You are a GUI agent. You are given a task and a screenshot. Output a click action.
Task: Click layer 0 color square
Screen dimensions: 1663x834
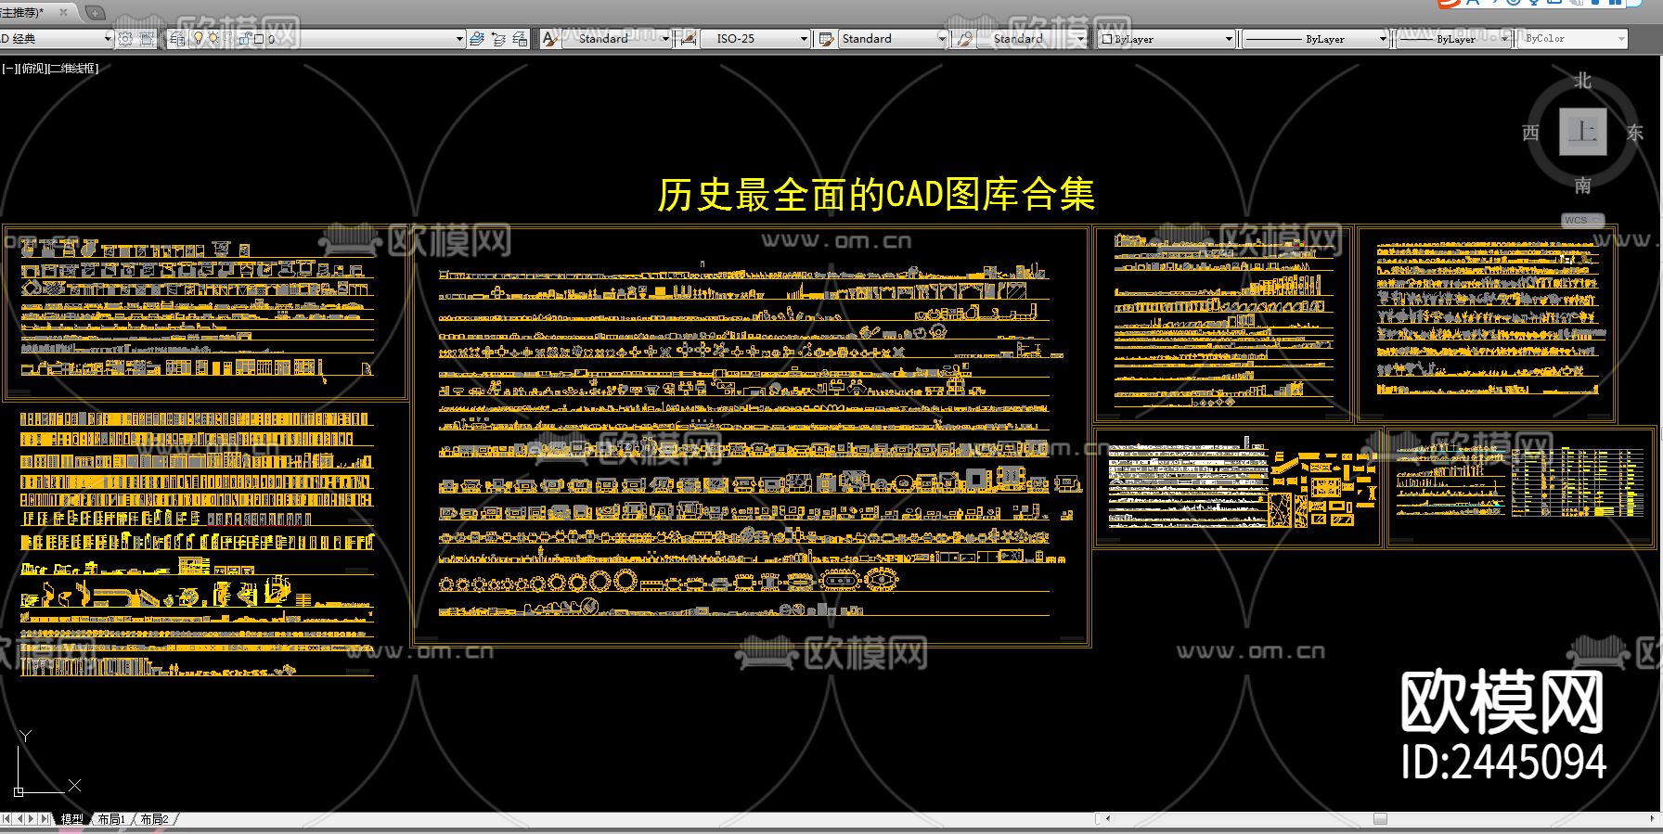pyautogui.click(x=259, y=39)
